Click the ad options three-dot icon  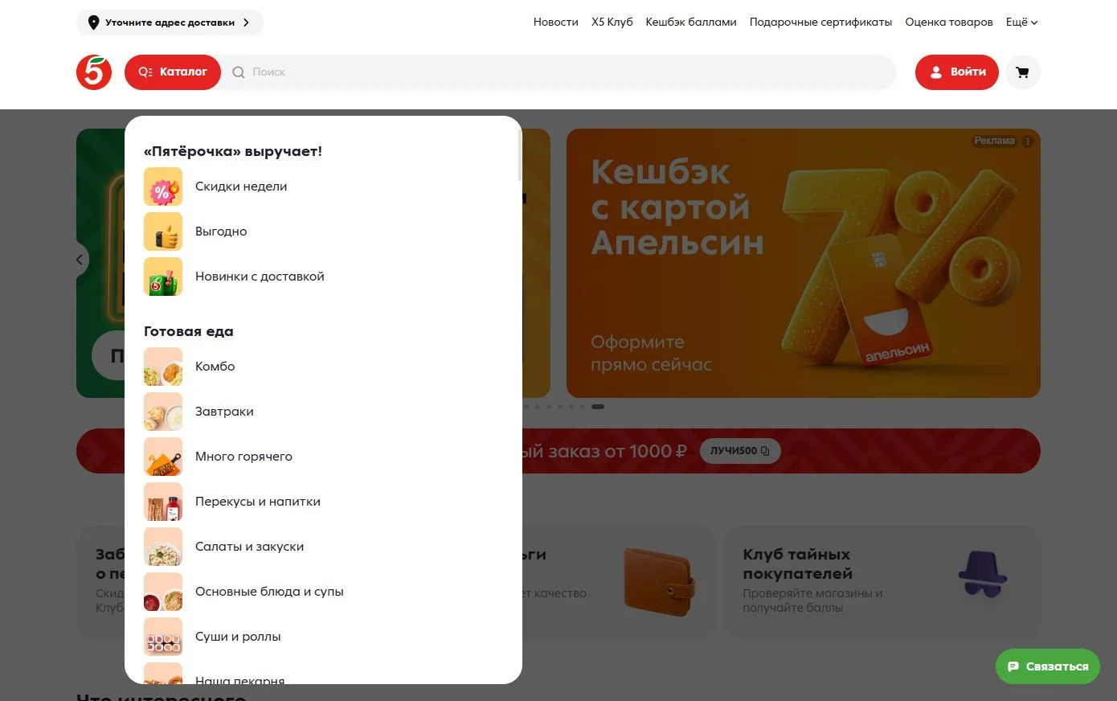[1028, 141]
